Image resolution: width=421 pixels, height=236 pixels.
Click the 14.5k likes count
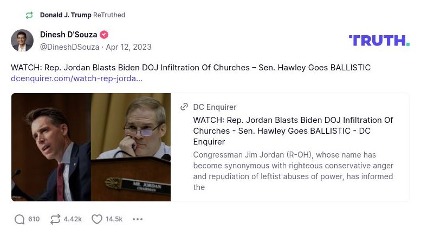(114, 219)
